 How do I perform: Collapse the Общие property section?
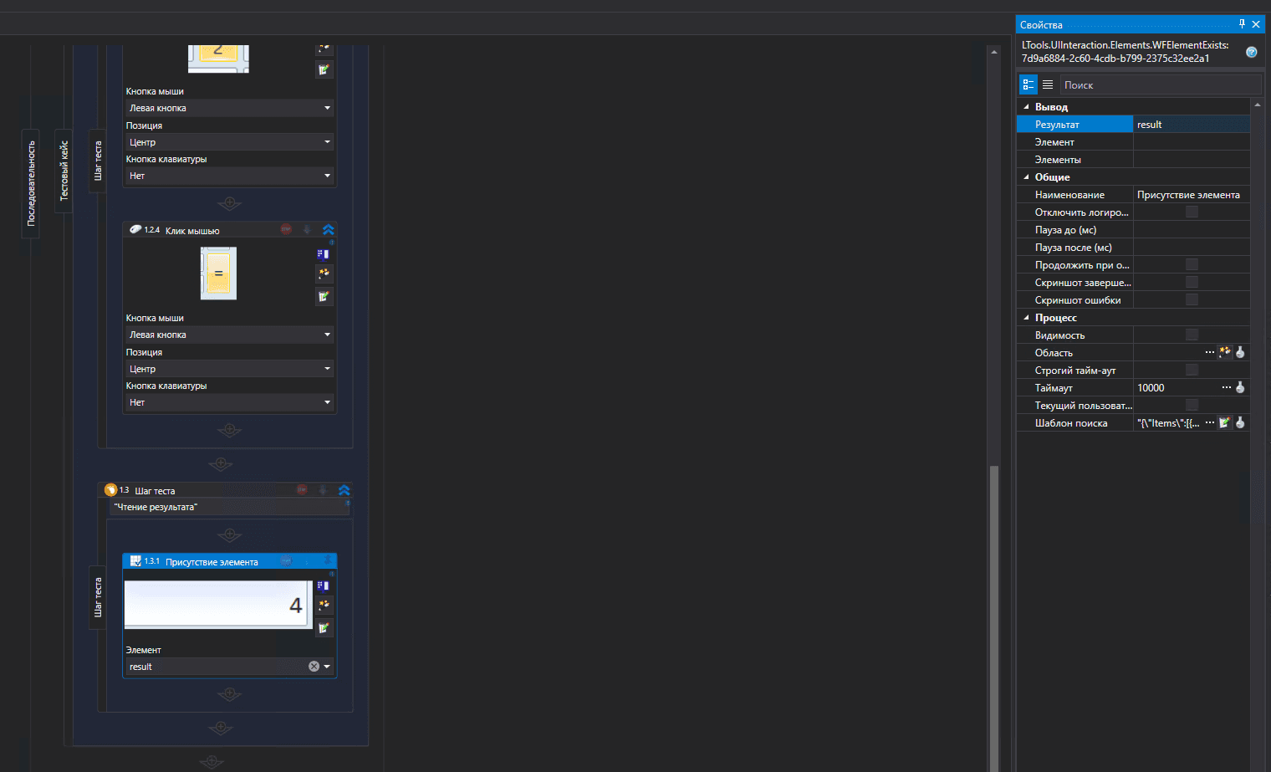1027,176
